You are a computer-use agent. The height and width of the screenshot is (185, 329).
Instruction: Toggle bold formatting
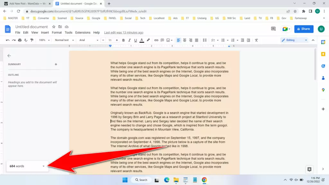click(x=123, y=40)
